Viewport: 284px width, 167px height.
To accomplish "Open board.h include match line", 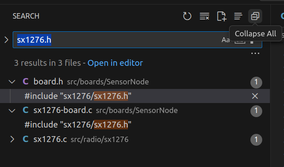I will coord(78,96).
